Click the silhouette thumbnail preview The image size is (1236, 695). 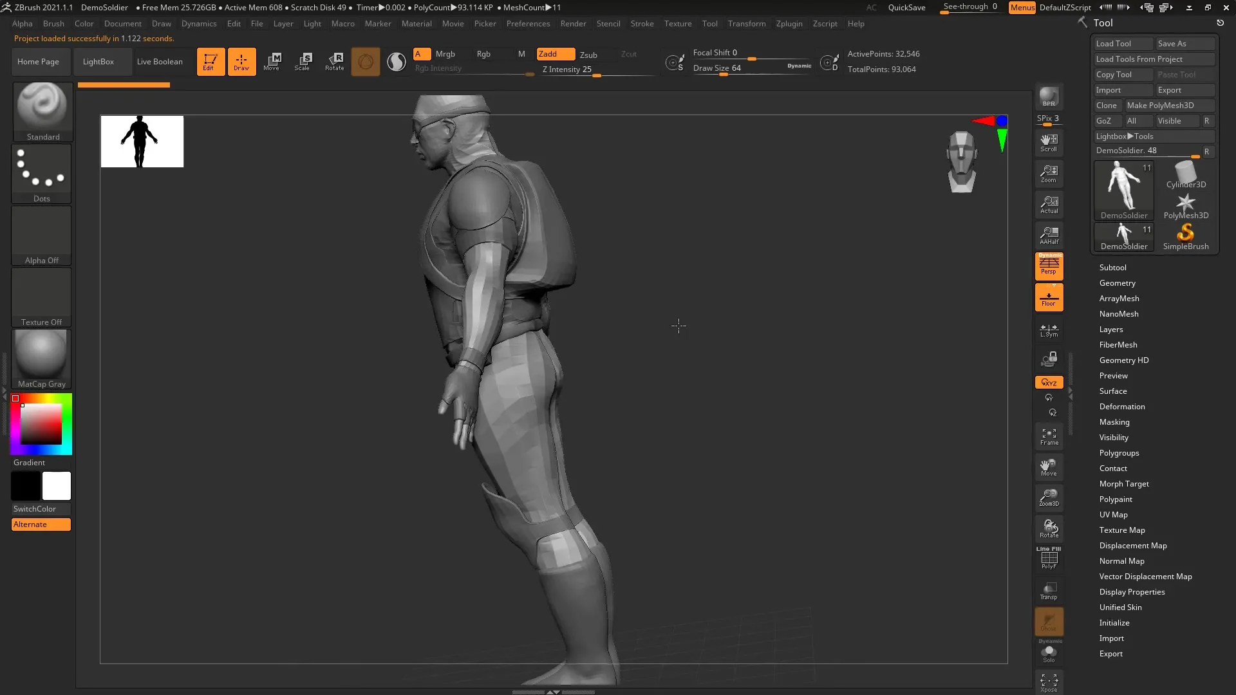tap(142, 142)
